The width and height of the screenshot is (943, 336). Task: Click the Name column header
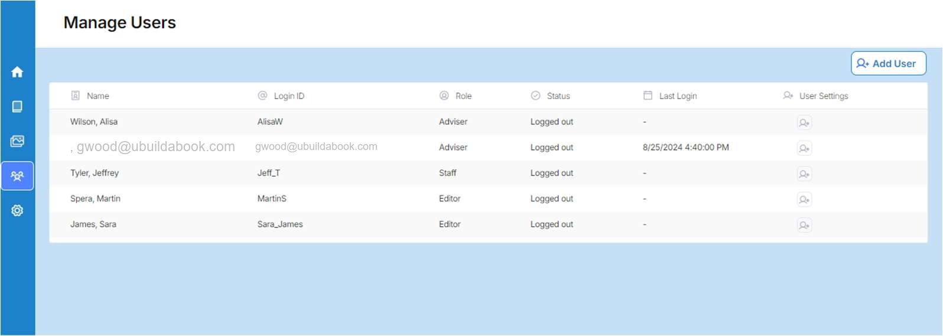(x=97, y=96)
